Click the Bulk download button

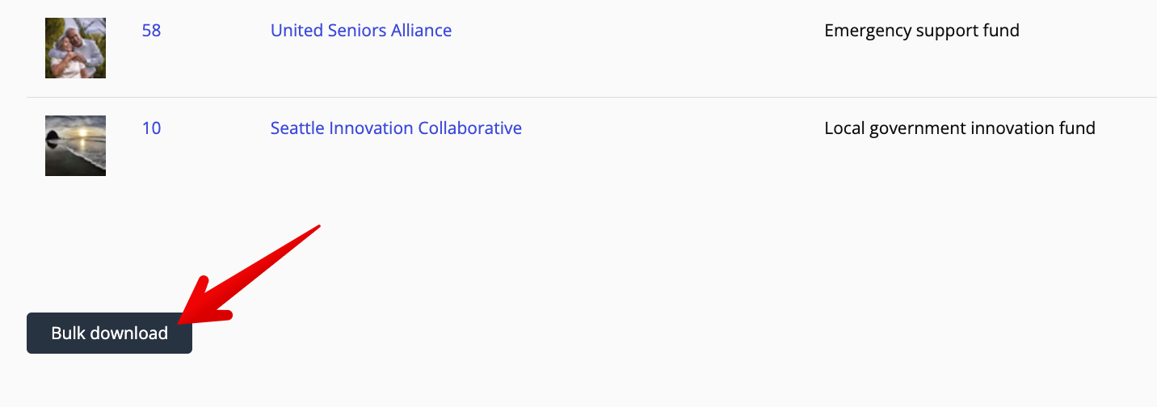coord(109,333)
